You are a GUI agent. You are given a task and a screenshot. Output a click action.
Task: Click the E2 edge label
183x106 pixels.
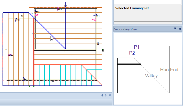22,16
